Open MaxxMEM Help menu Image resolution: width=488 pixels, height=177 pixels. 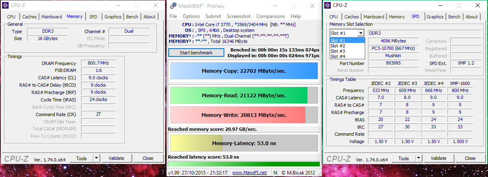point(296,16)
